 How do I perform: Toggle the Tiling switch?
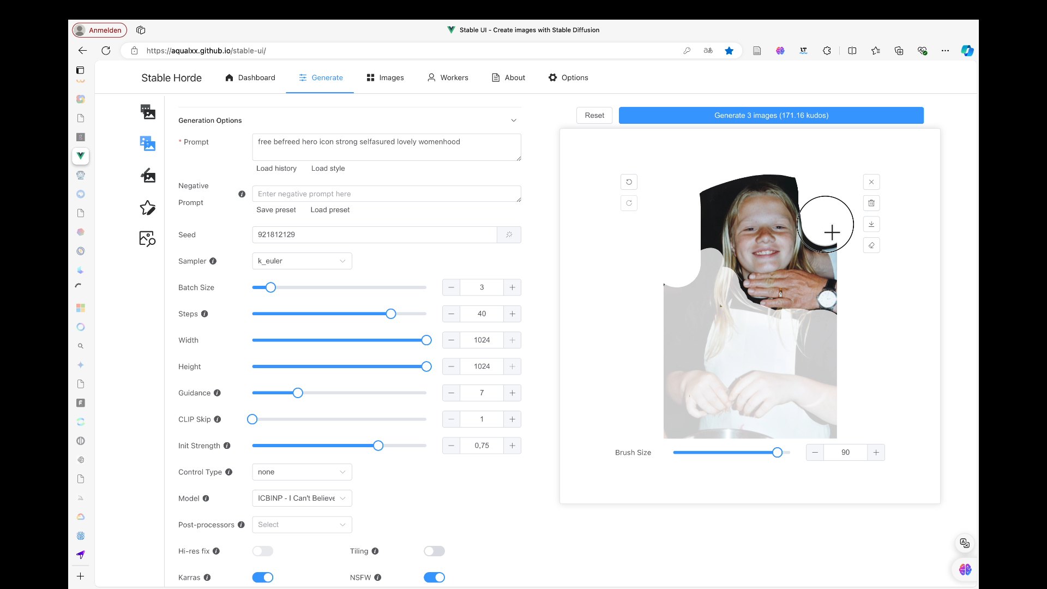click(x=435, y=551)
